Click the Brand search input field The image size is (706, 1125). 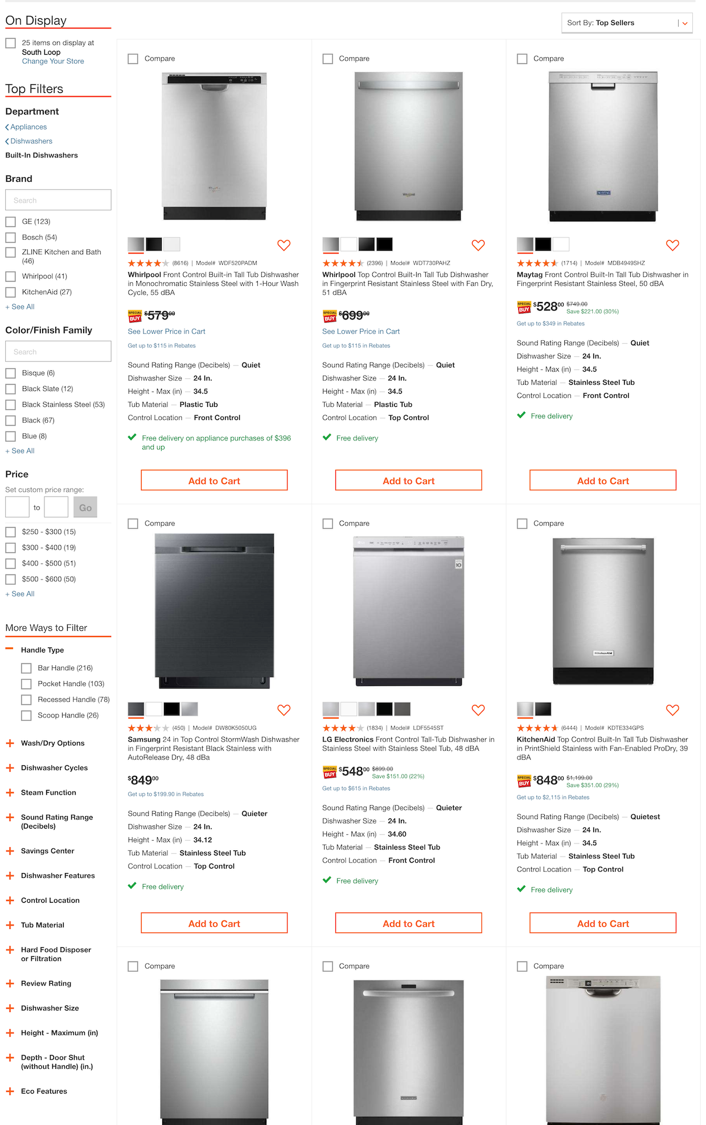coord(58,200)
